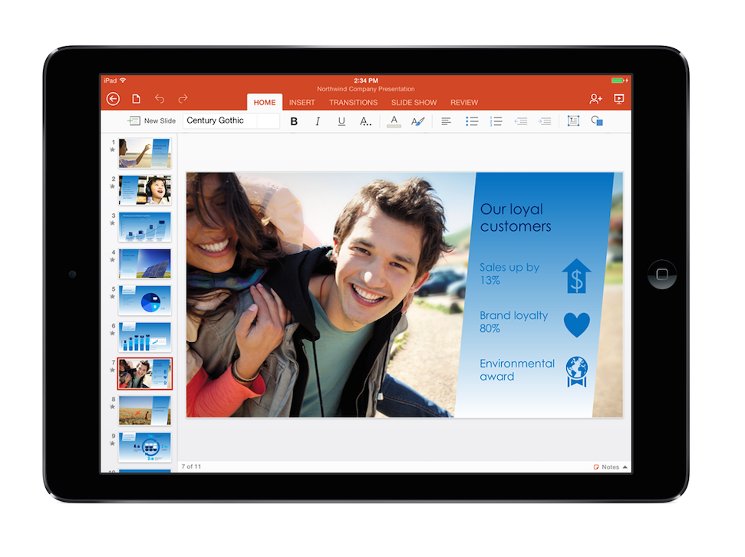Switch to the Transitions tab
The height and width of the screenshot is (557, 745).
coord(353,102)
